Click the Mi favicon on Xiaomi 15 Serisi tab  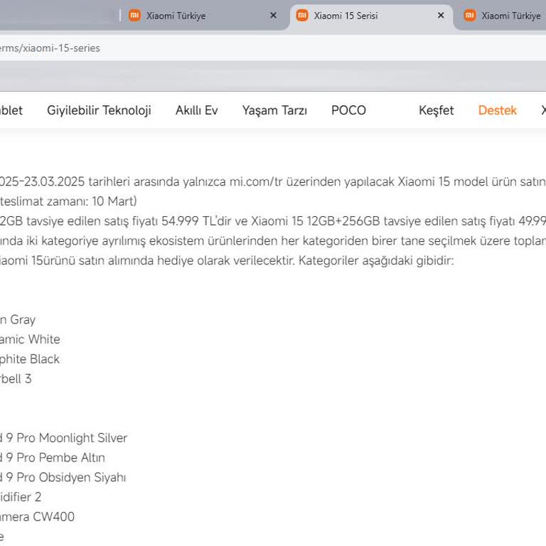pos(302,16)
